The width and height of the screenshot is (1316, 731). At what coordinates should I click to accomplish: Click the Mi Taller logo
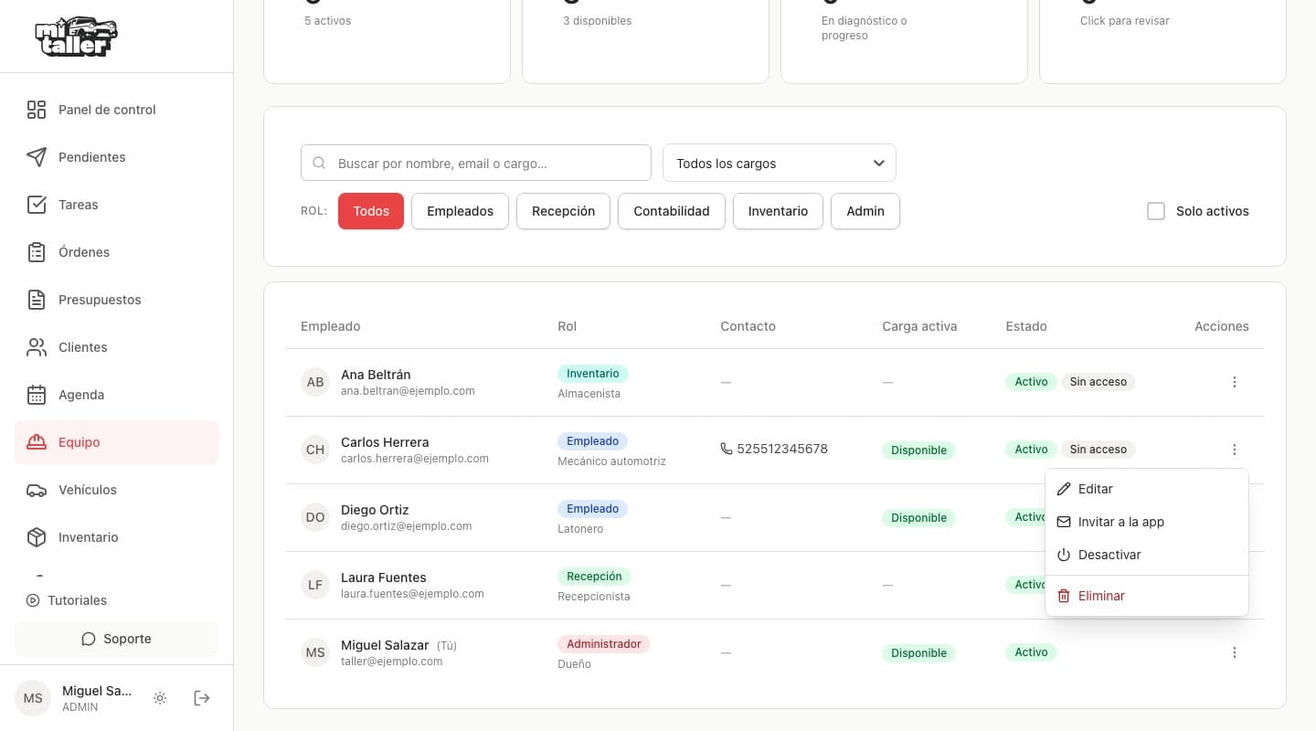click(76, 37)
